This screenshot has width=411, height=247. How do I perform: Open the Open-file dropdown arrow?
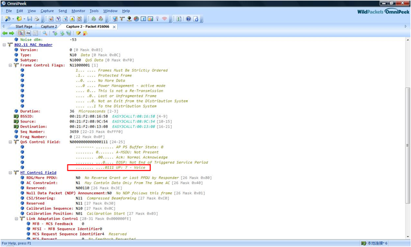coord(25,19)
